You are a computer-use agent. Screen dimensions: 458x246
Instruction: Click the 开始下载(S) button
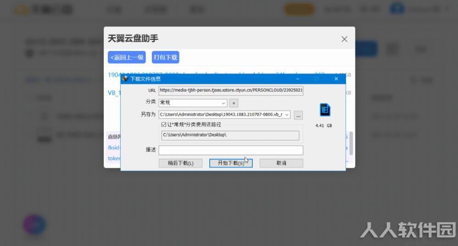tap(231, 163)
